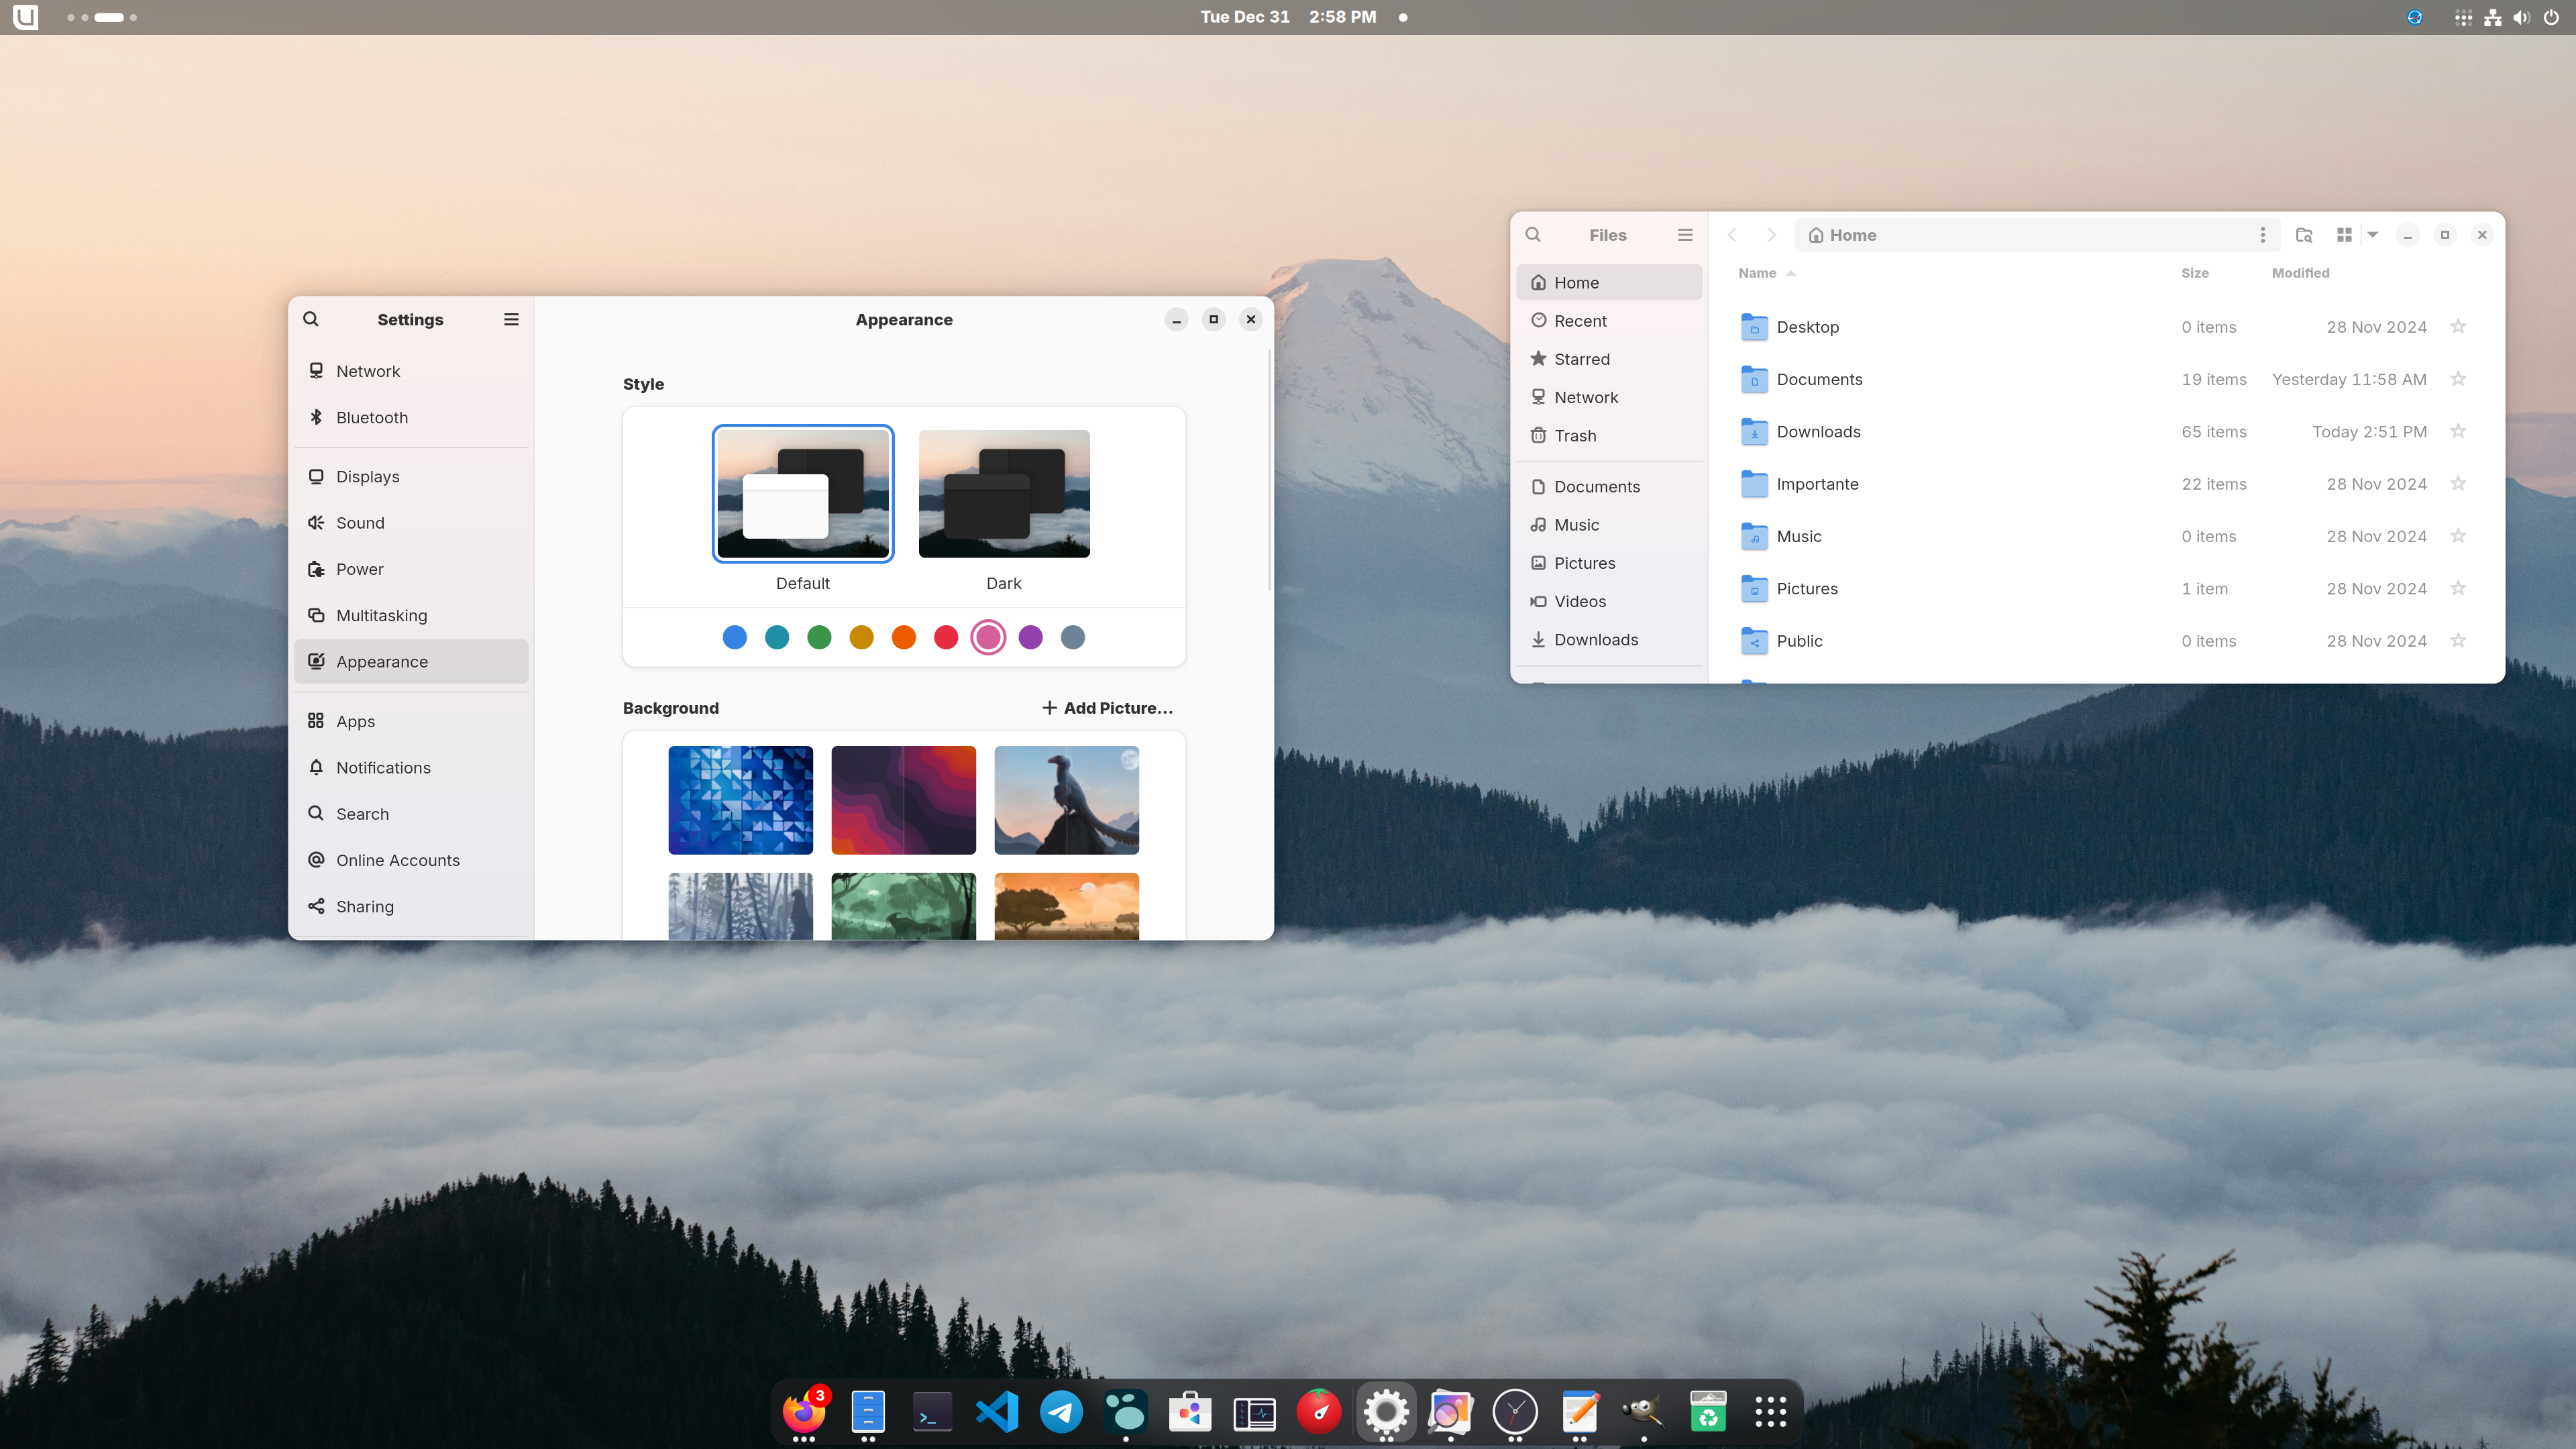Select the blue geometric wallpaper thumbnail

click(x=740, y=800)
